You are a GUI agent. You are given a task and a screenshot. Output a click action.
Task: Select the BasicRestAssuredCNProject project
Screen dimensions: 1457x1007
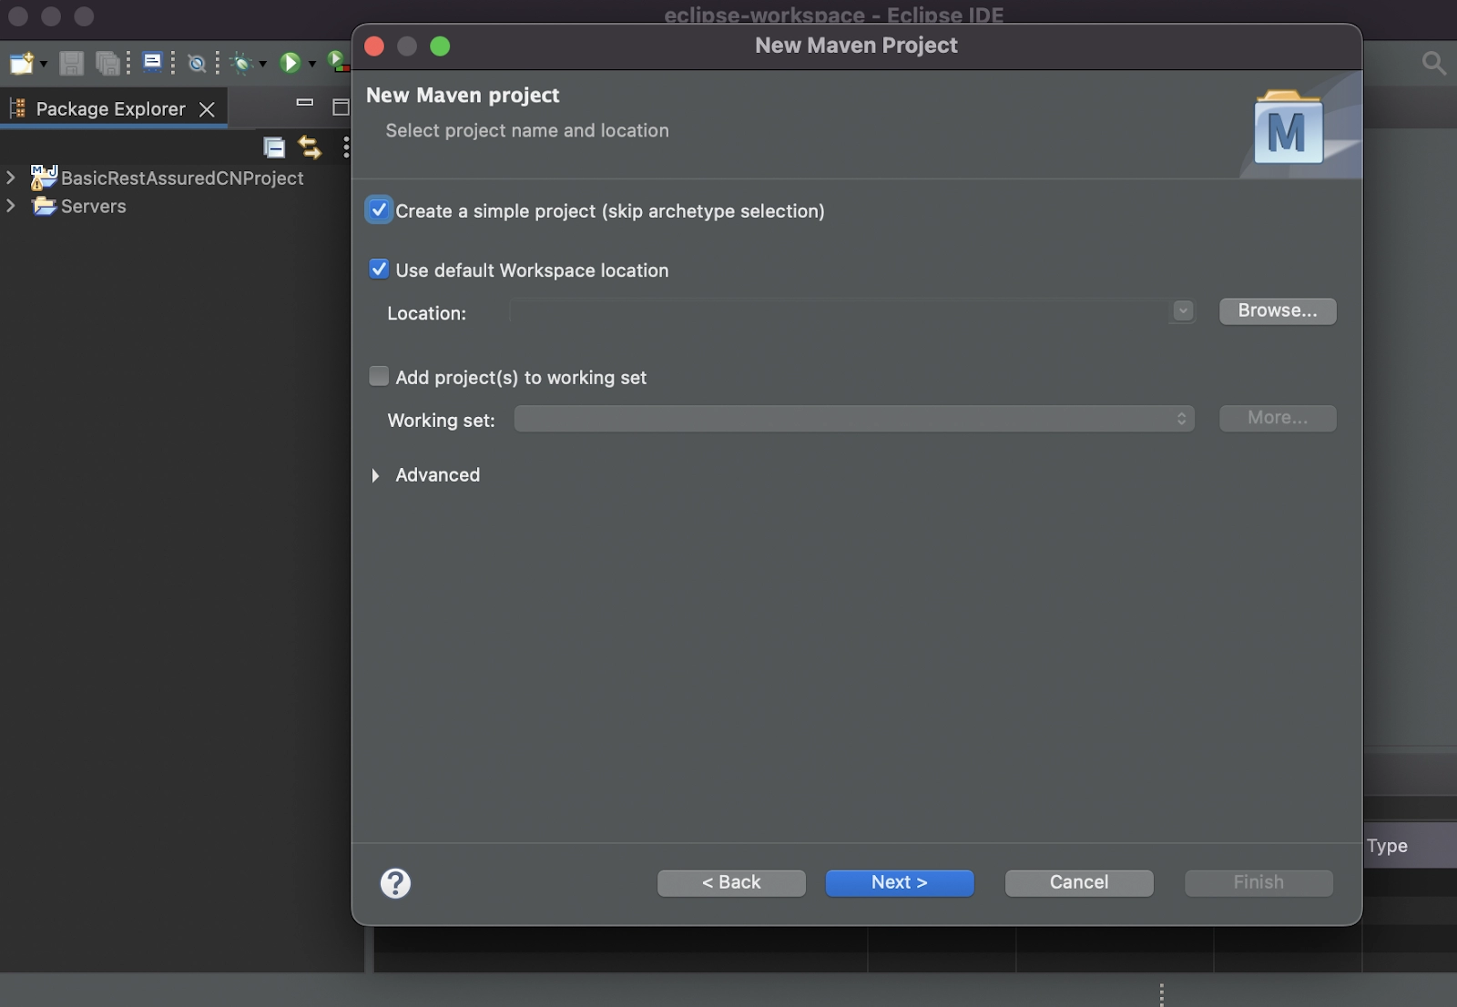tap(182, 178)
